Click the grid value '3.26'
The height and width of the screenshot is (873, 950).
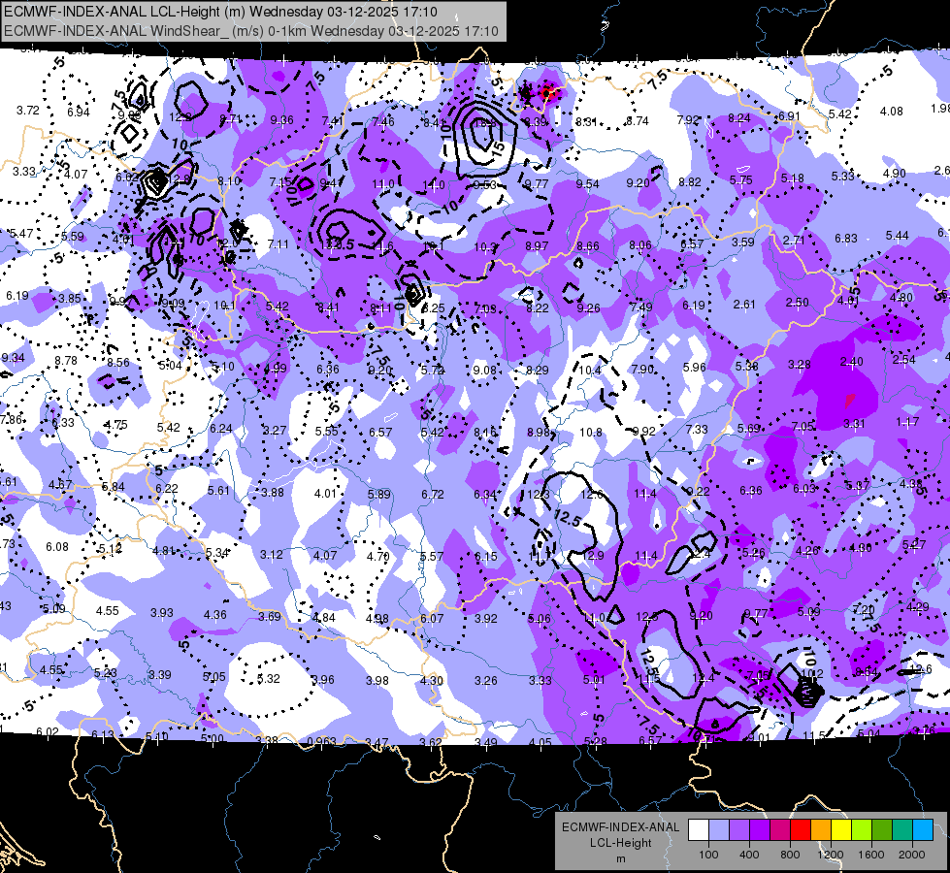click(486, 680)
